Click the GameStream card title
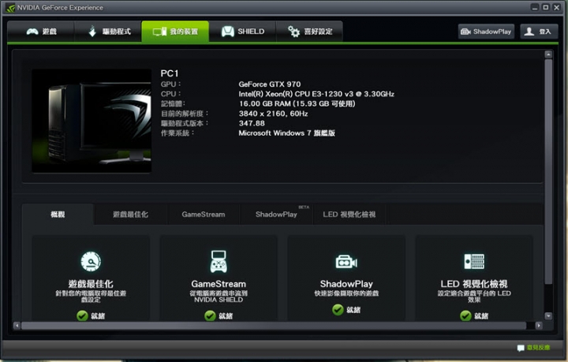 pos(219,284)
